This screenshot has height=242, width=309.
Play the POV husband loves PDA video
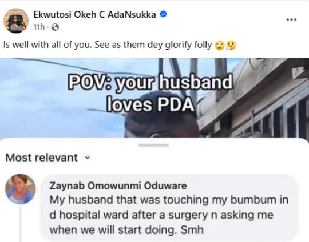[x=154, y=98]
